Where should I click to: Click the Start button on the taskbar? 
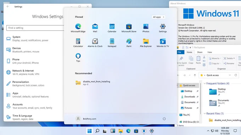89,131
